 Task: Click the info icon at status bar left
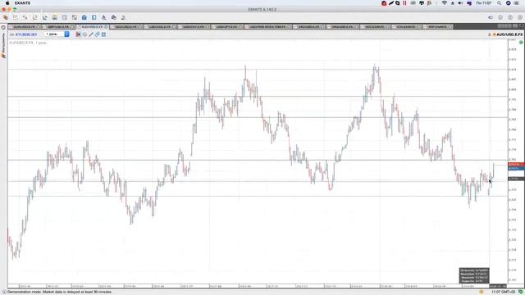4,292
